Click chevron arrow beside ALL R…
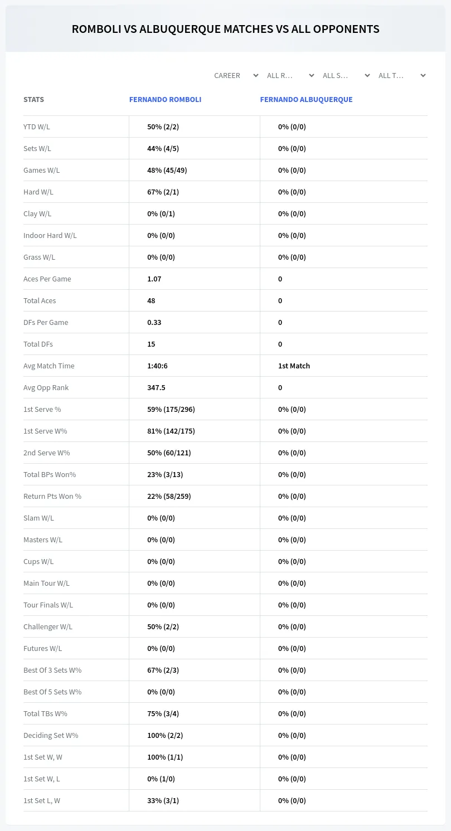 [x=312, y=75]
